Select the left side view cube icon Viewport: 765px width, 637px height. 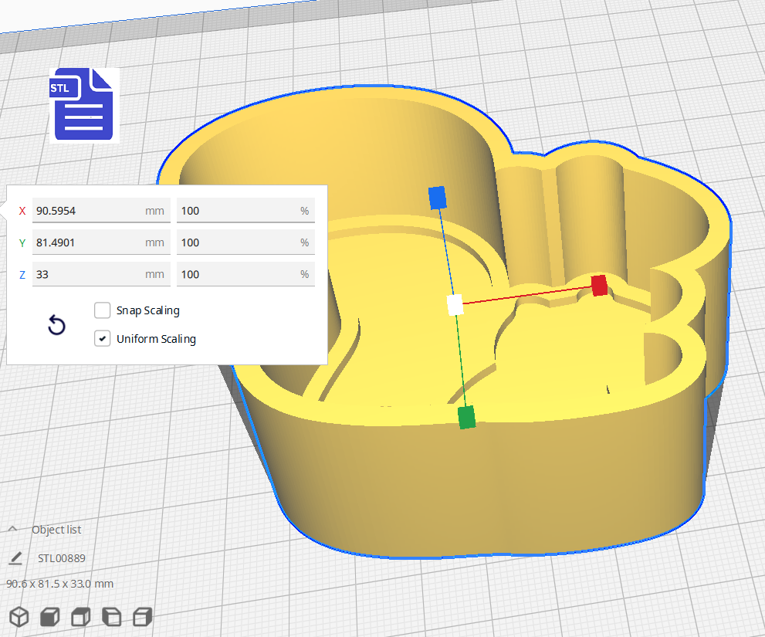click(112, 617)
